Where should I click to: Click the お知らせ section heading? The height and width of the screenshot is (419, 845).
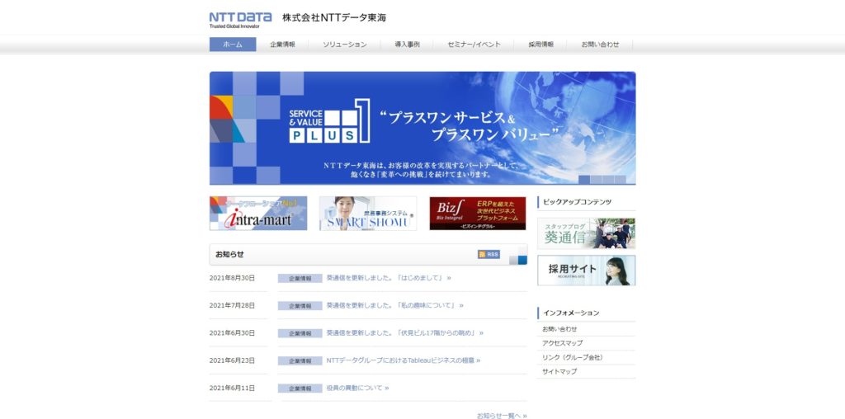pyautogui.click(x=229, y=254)
